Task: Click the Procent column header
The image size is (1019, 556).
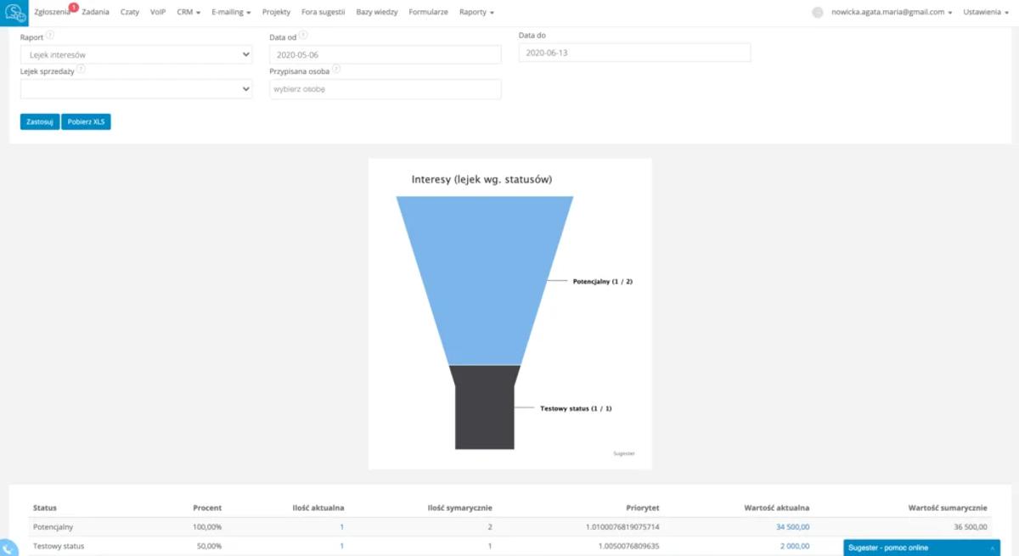Action: tap(207, 508)
